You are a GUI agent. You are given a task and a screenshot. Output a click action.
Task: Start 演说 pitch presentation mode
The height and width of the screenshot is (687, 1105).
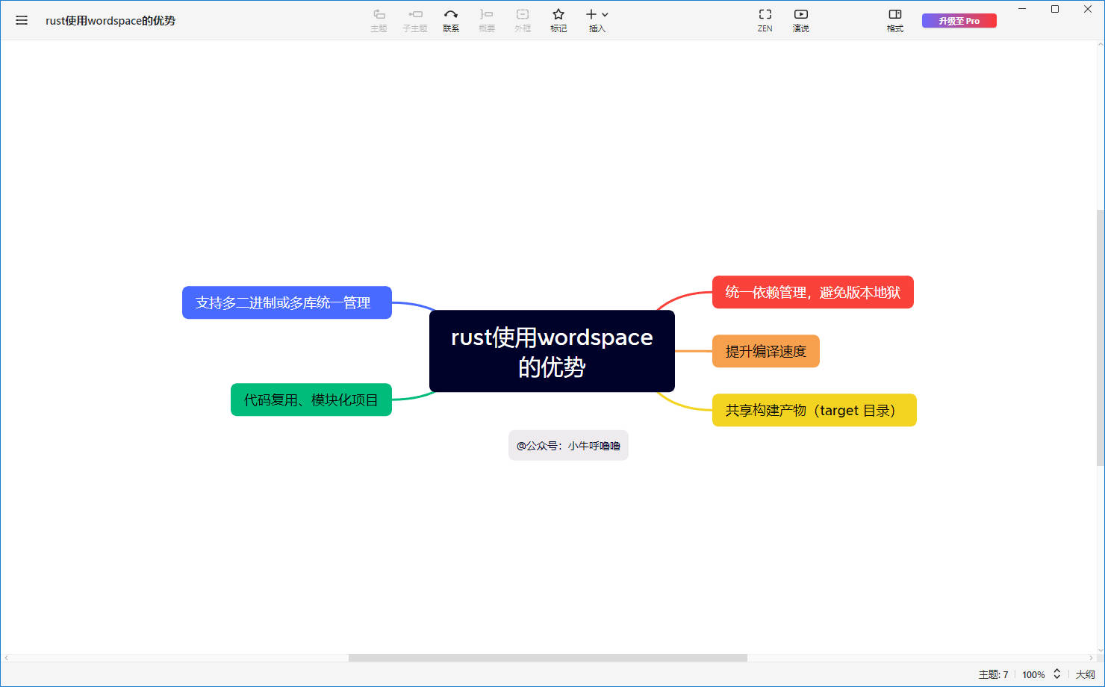801,20
